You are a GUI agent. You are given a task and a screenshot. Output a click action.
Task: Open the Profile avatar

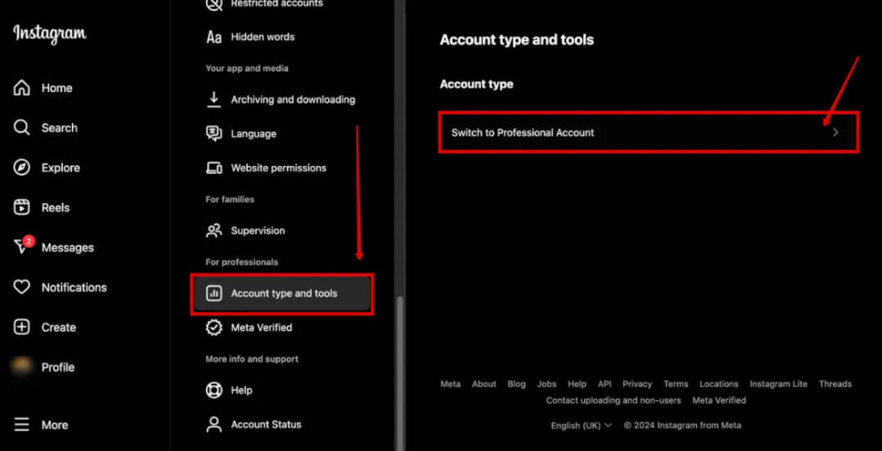[x=21, y=367]
